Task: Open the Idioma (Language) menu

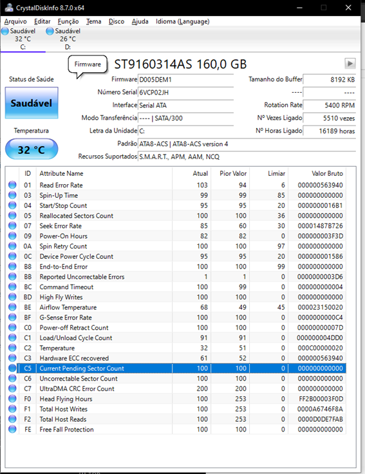Action: (x=183, y=21)
